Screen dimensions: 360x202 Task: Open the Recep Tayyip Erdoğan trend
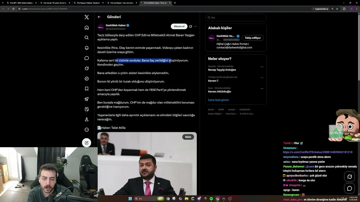click(222, 70)
